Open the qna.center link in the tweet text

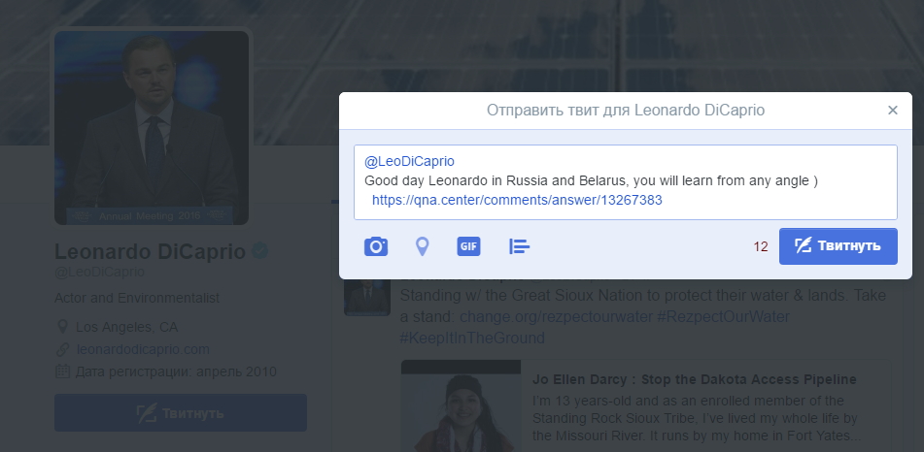517,200
